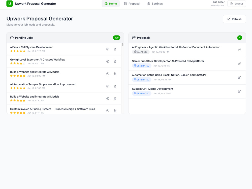The height and width of the screenshot is (189, 252).
Task: Go to the Home tab
Action: [x=111, y=4]
